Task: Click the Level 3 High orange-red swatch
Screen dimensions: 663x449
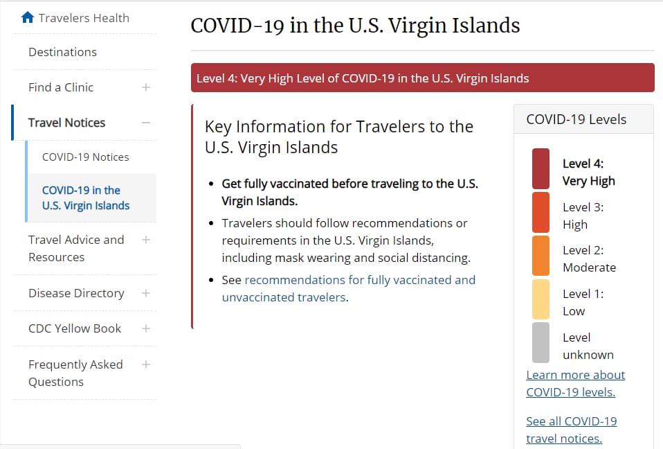Action: pos(541,213)
